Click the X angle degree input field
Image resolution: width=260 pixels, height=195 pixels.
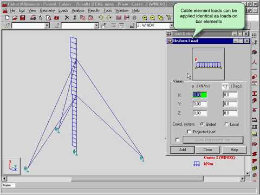(x=230, y=95)
